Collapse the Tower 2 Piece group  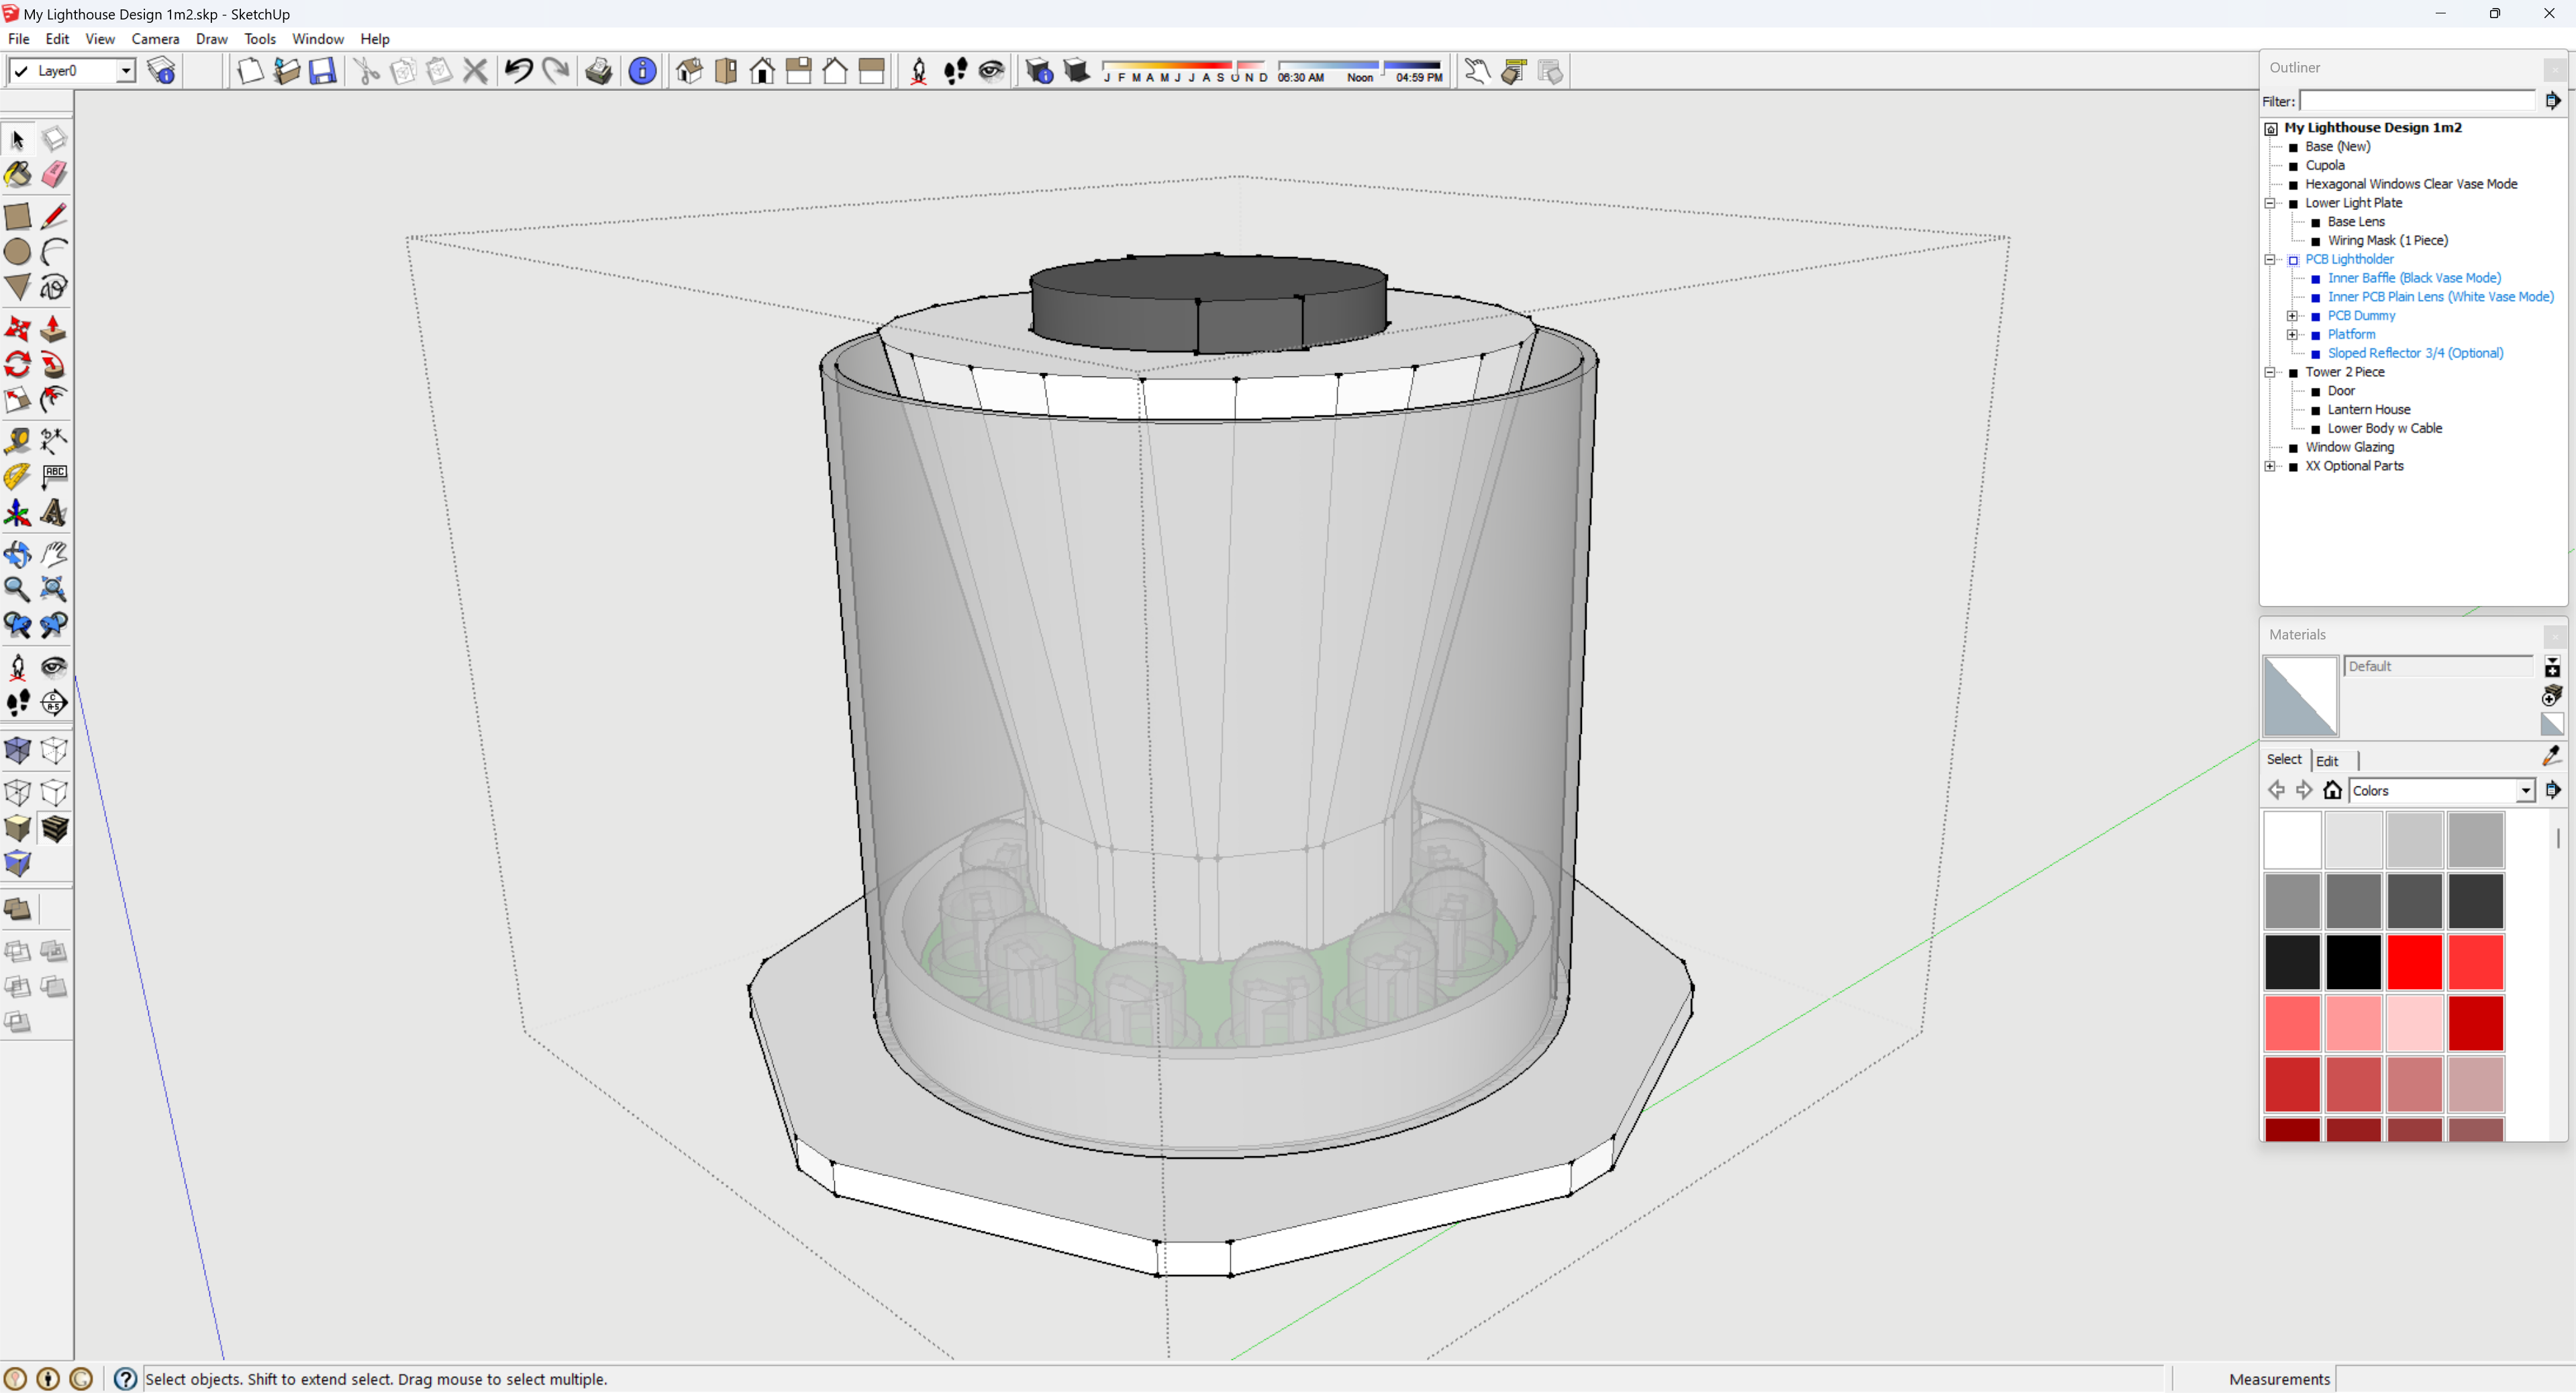(x=2270, y=372)
